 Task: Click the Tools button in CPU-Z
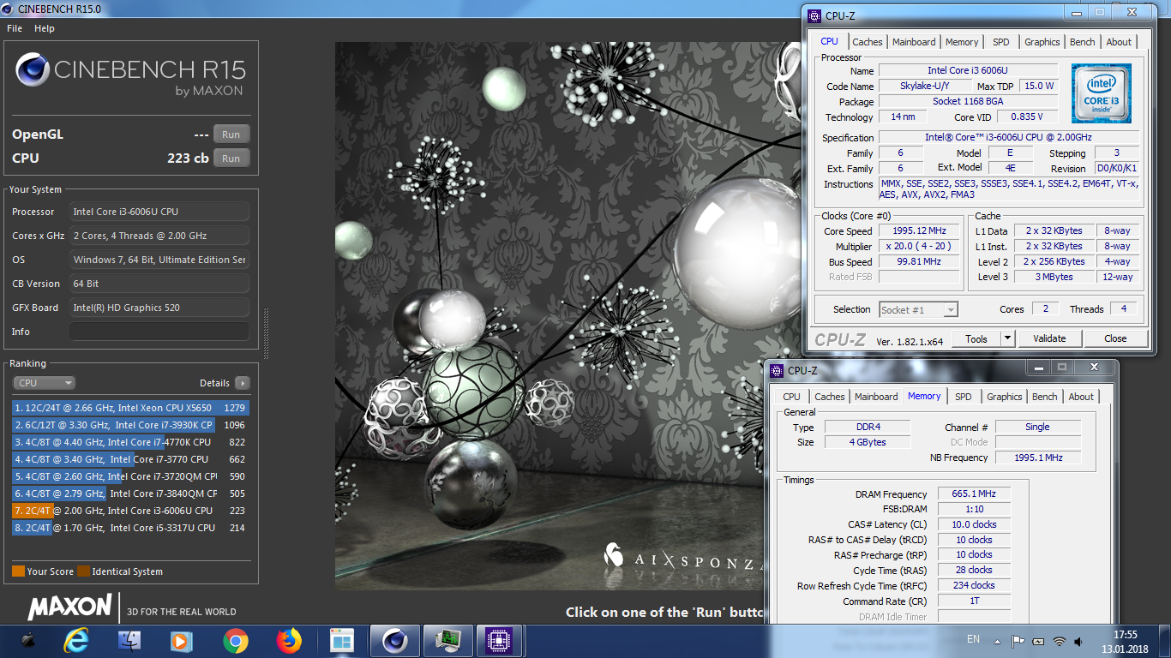click(976, 338)
